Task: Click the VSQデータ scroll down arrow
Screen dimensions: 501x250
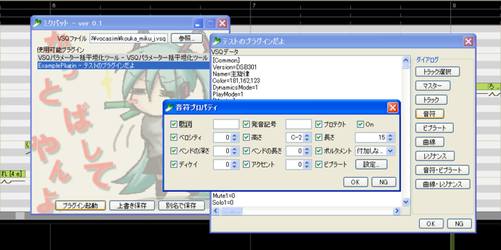Action: click(406, 202)
